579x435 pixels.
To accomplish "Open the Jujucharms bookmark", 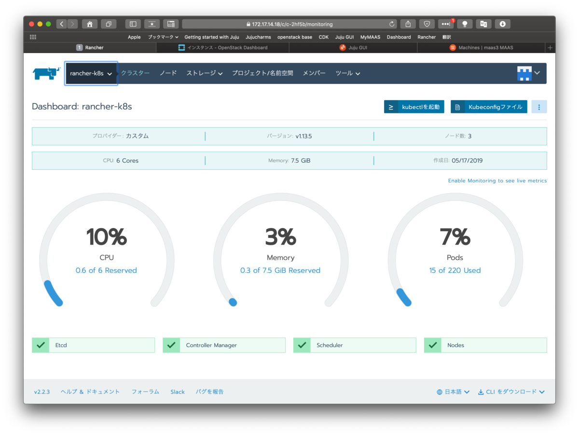I will [x=258, y=37].
